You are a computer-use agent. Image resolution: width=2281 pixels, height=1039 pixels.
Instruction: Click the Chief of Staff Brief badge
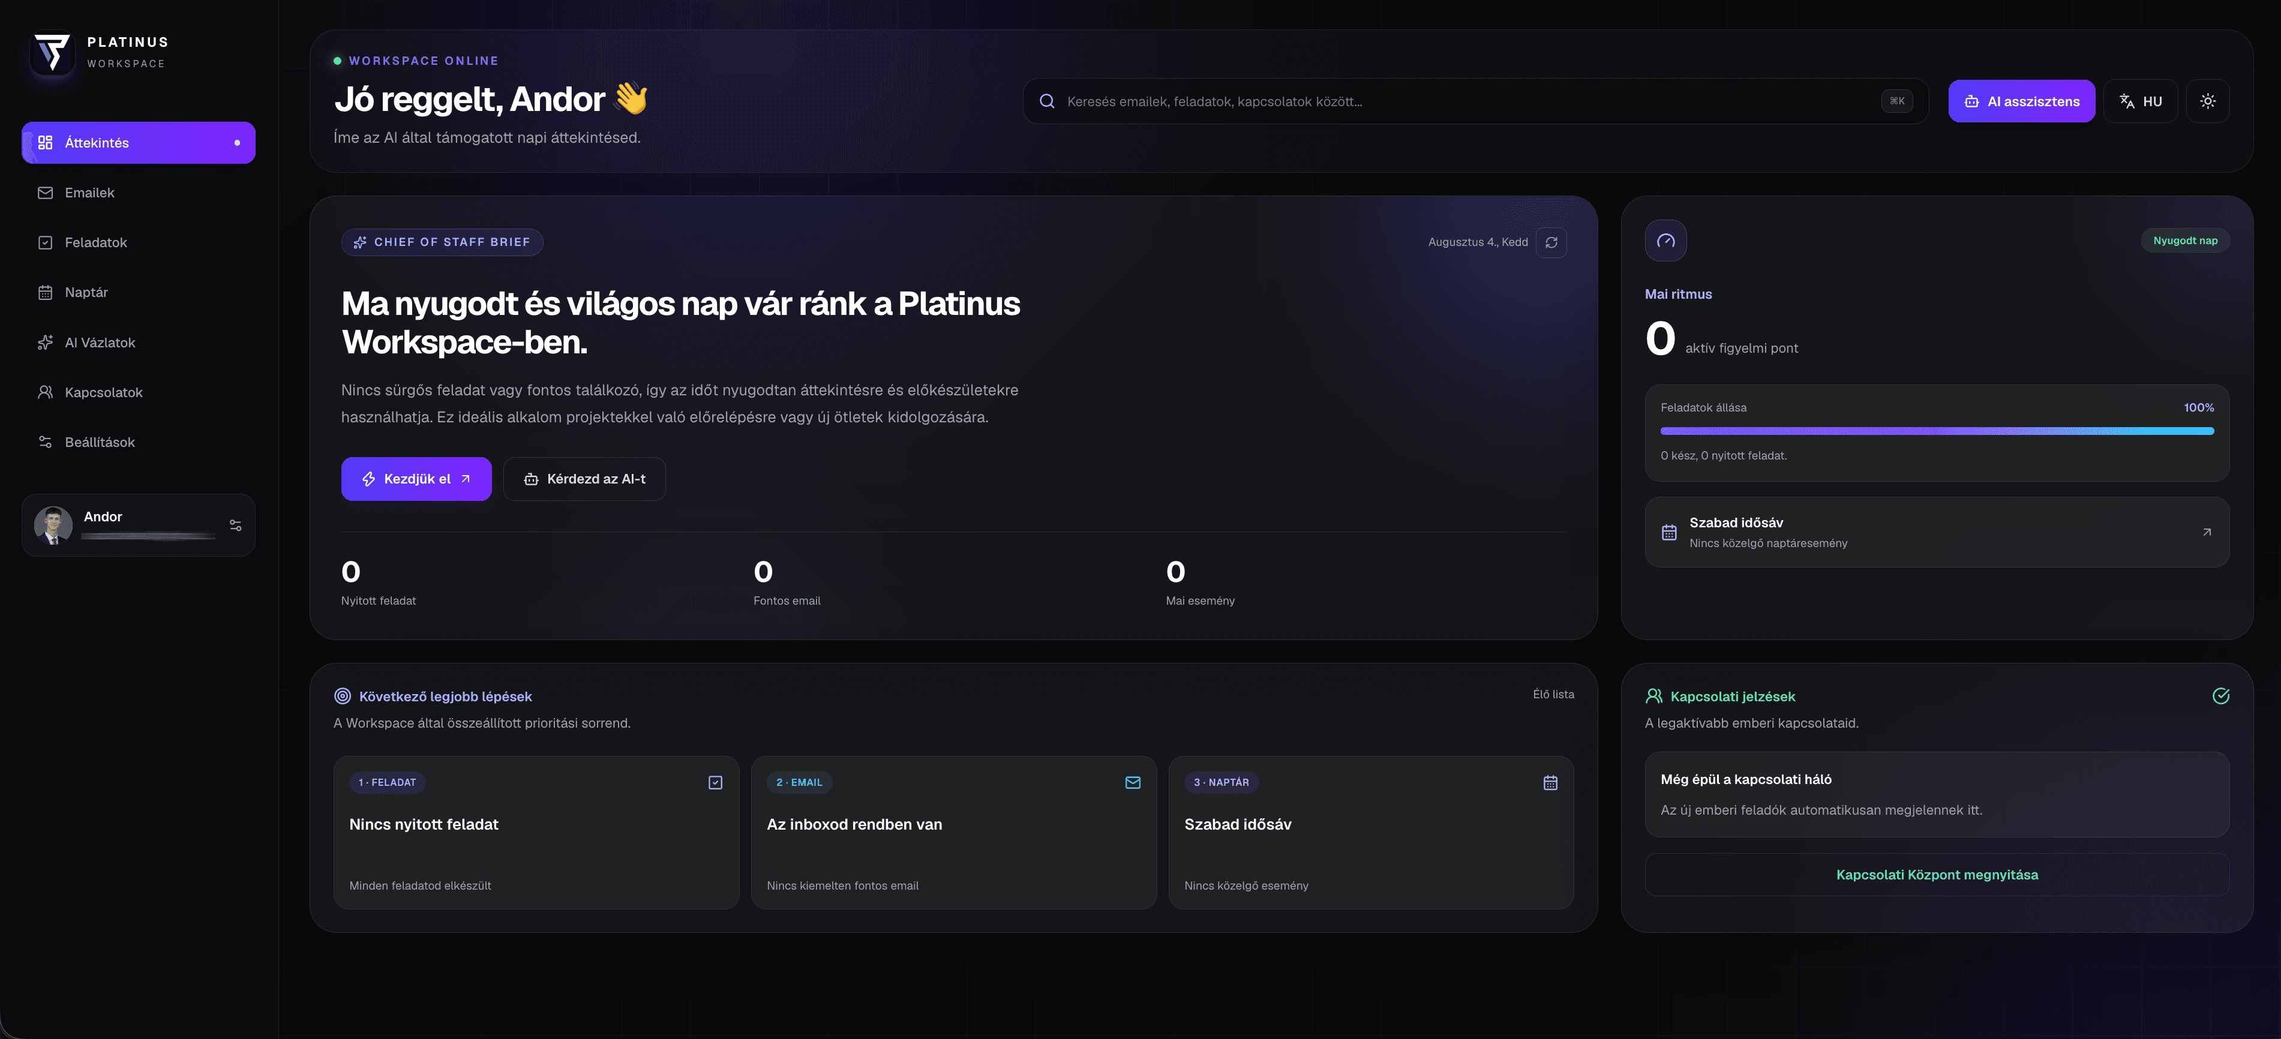(x=442, y=242)
